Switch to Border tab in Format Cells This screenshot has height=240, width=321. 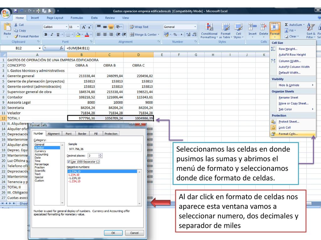click(x=82, y=134)
